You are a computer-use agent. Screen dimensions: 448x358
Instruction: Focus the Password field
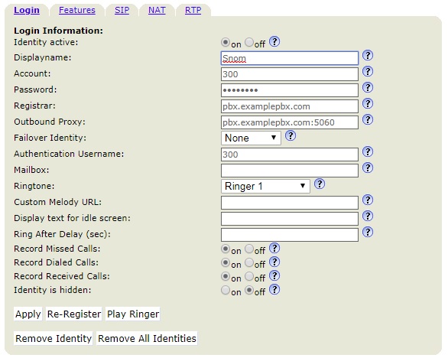click(x=290, y=90)
